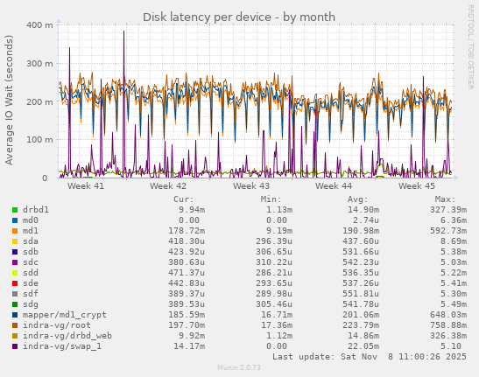Click the sdd lime legend swatch
Image resolution: width=479 pixels, height=377 pixels.
pyautogui.click(x=15, y=273)
